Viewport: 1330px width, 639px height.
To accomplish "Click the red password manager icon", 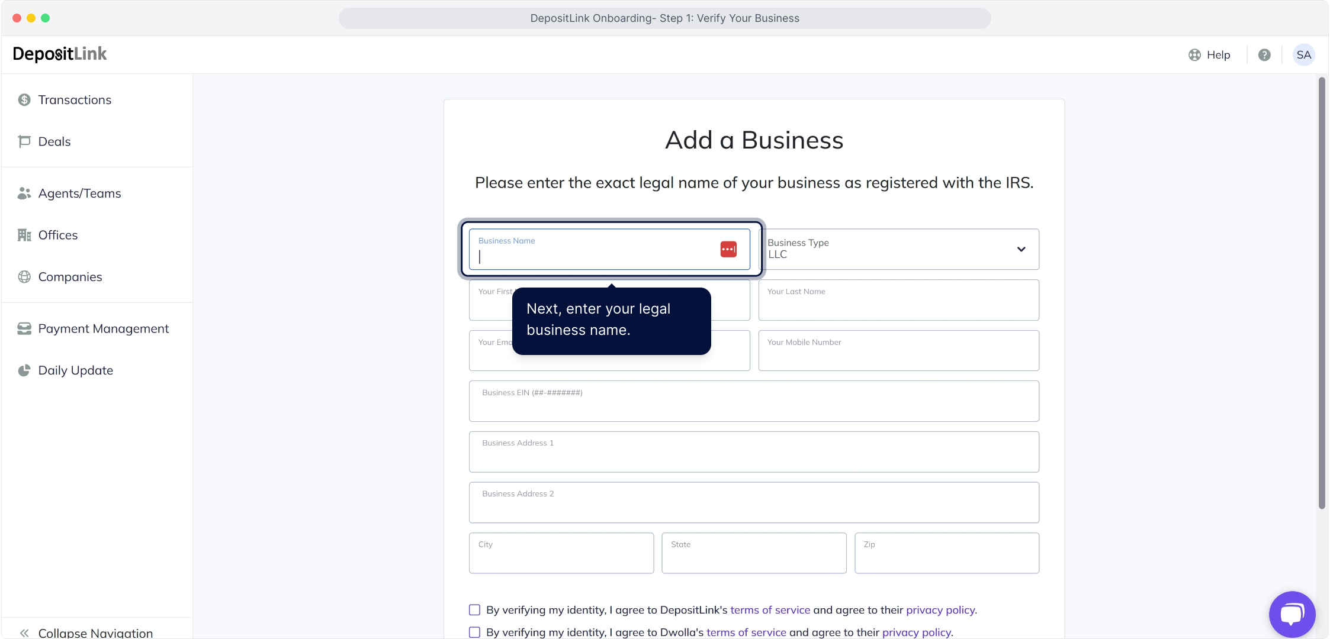I will coord(728,249).
